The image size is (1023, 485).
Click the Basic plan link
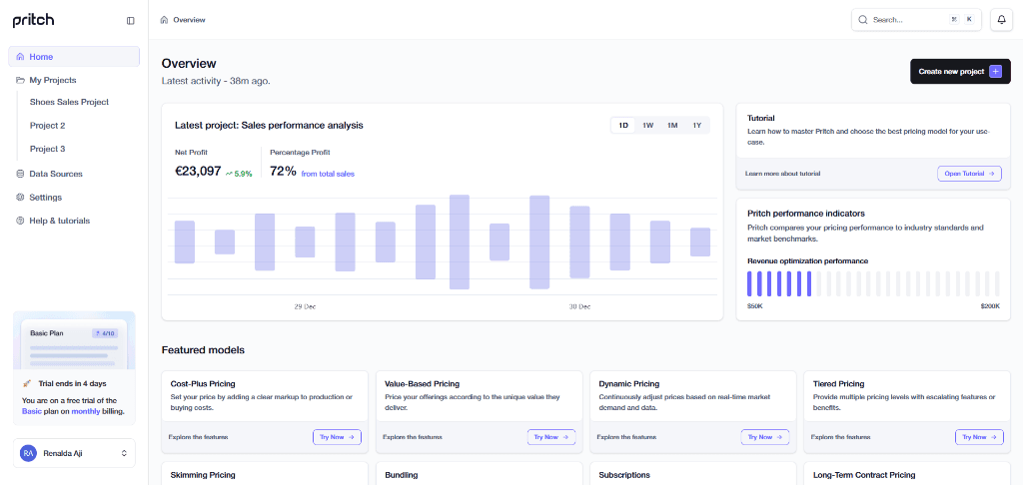(x=31, y=412)
